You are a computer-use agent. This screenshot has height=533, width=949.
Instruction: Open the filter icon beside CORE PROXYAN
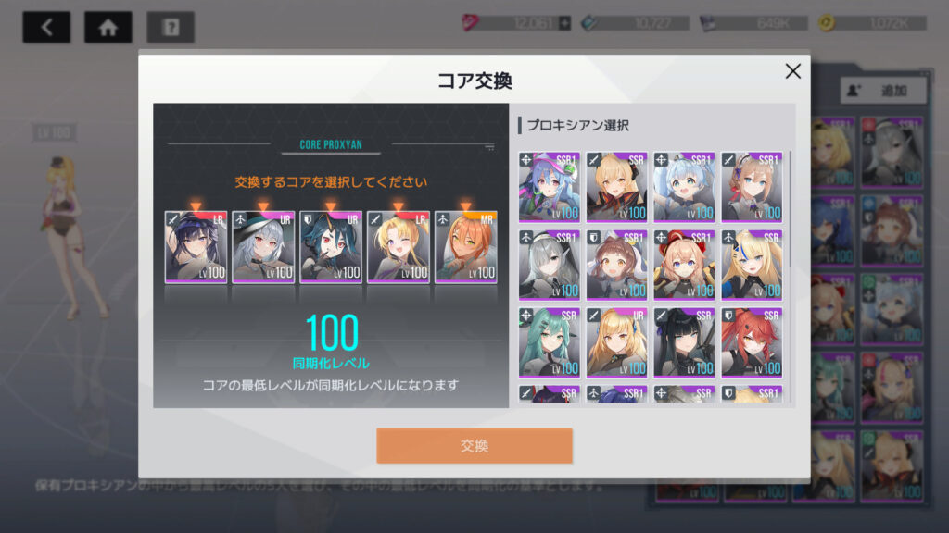(489, 147)
